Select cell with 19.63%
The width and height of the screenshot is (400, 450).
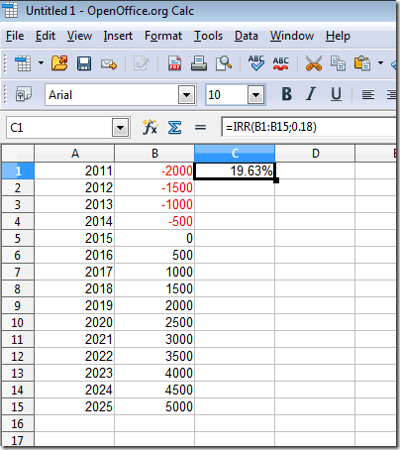235,170
